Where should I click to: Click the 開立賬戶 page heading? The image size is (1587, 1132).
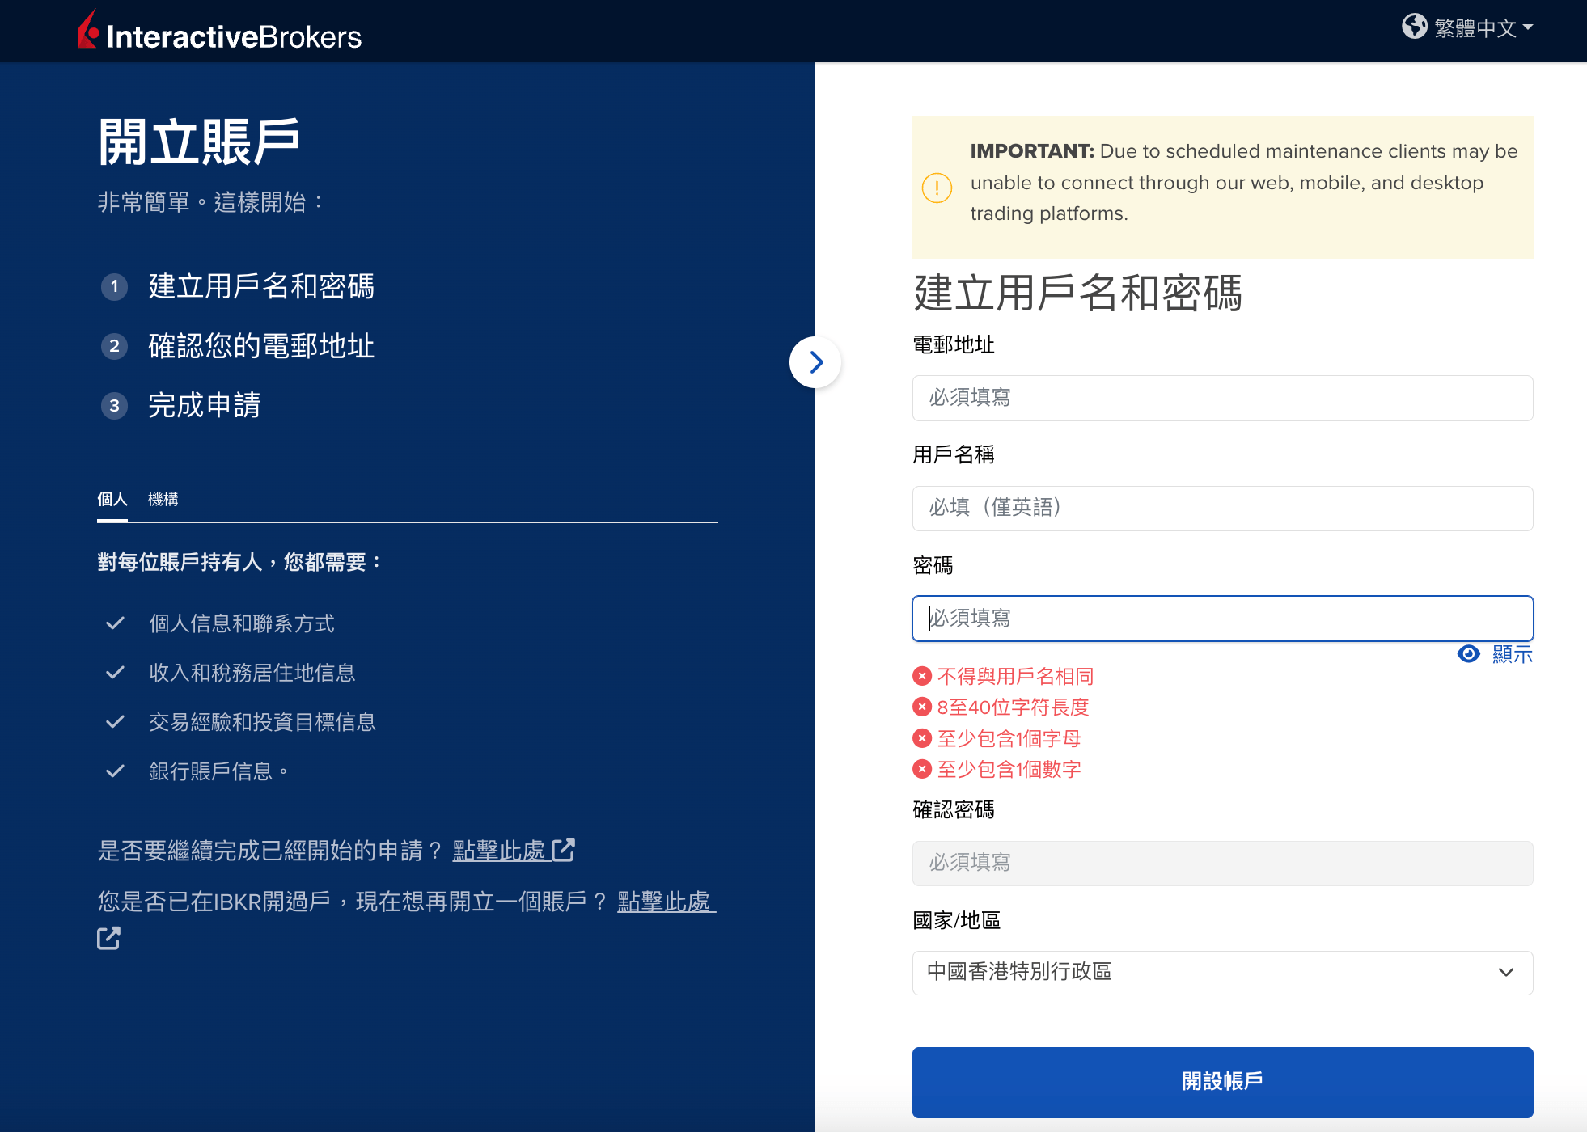pyautogui.click(x=199, y=142)
